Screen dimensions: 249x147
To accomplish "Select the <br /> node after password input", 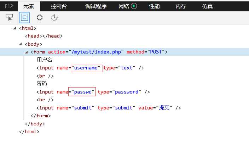I will 45,100.
